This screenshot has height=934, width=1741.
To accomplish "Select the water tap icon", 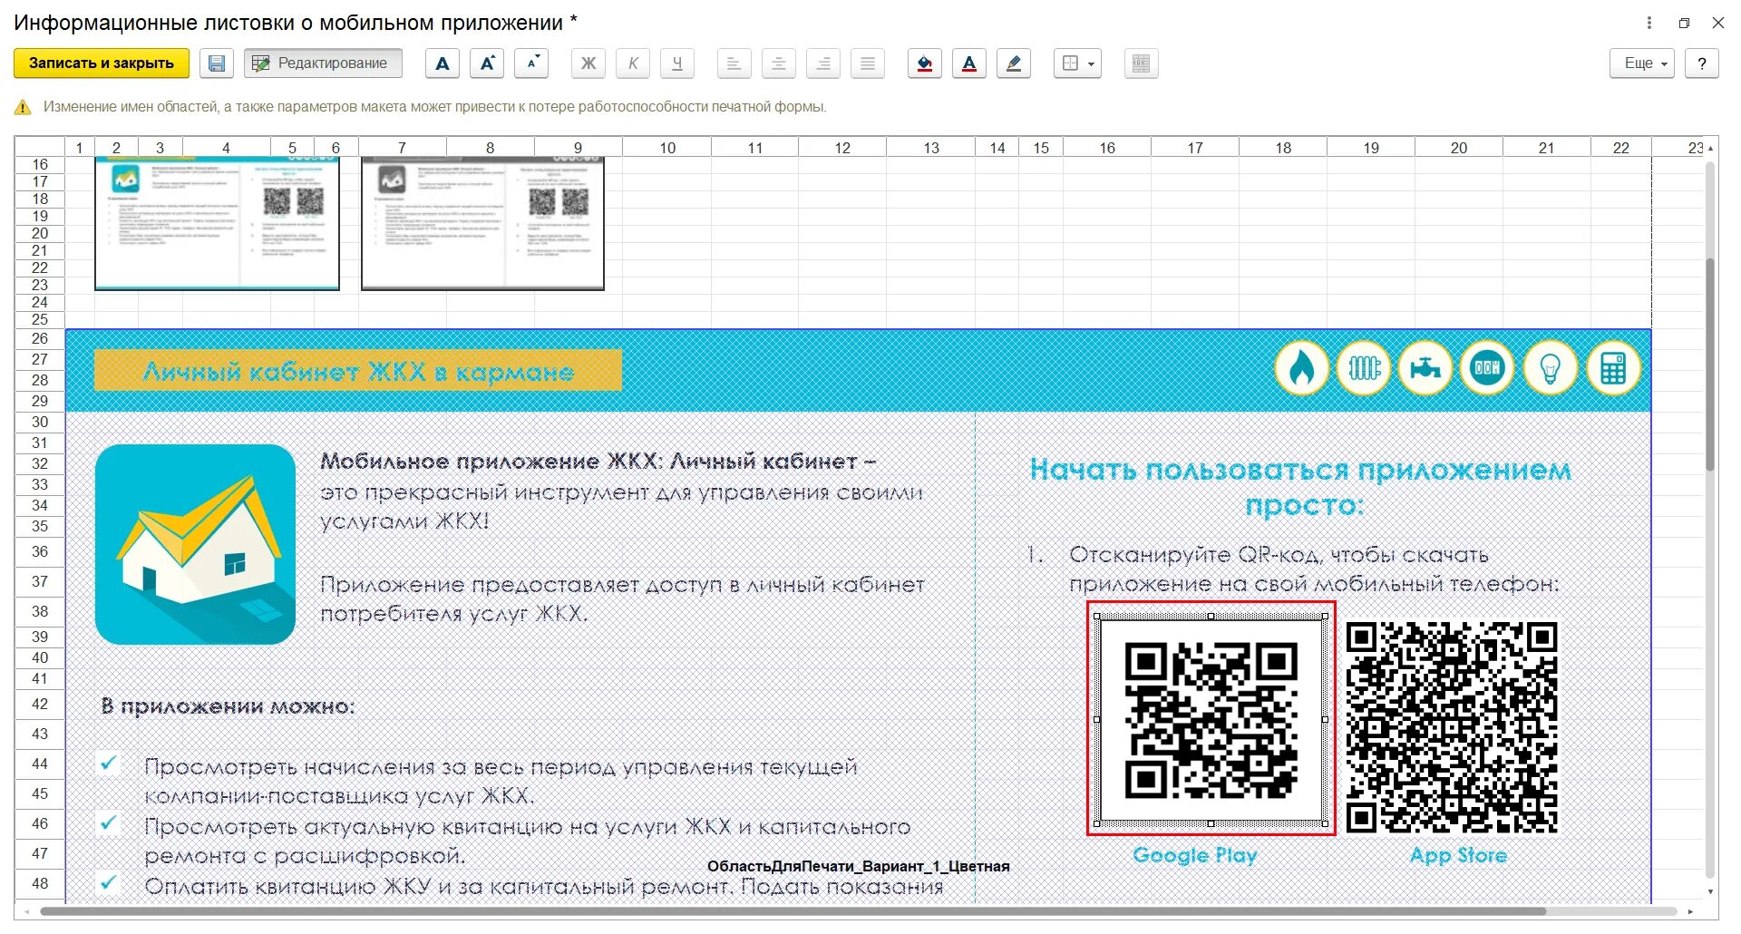I will [1425, 368].
